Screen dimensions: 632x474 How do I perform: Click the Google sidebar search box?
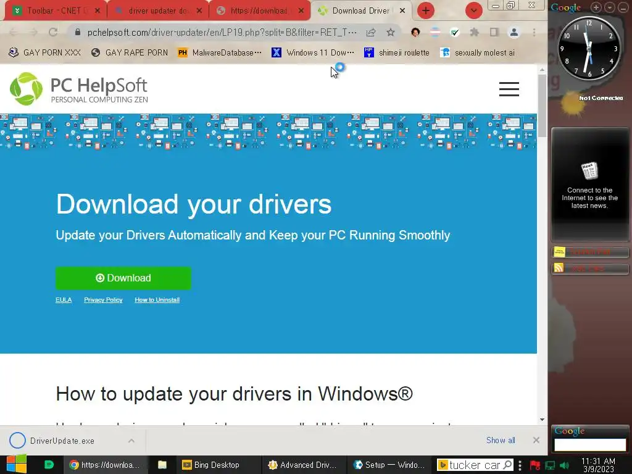click(x=590, y=444)
